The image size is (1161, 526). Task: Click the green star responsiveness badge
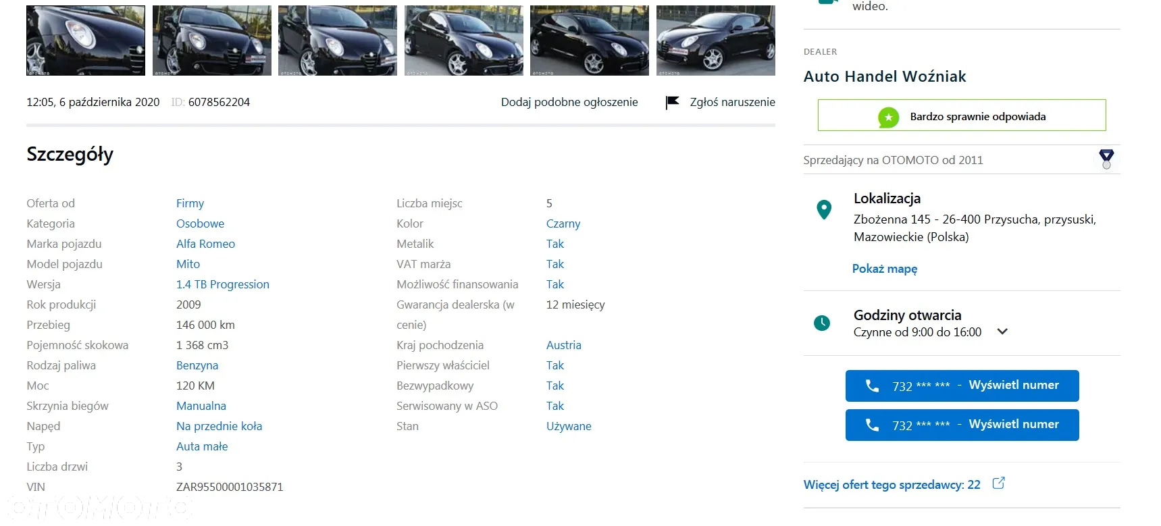coord(888,117)
